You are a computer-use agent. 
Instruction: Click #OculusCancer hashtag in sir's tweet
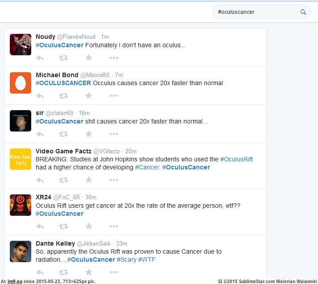pyautogui.click(x=59, y=121)
